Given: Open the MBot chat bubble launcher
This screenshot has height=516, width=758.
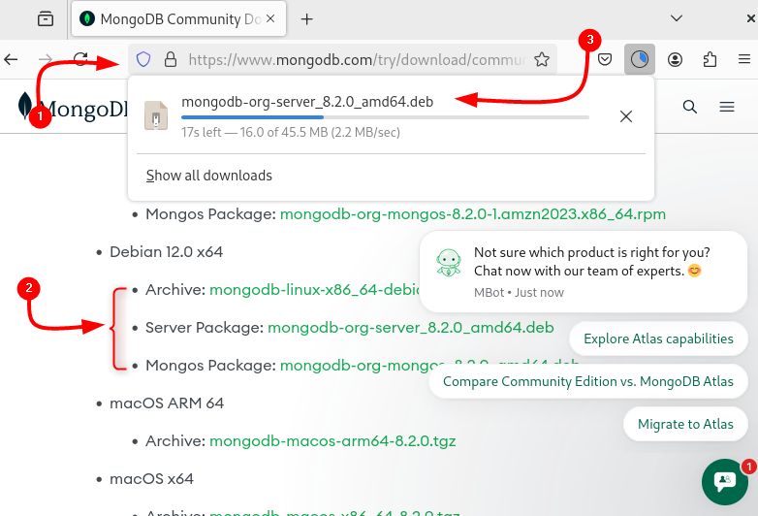Looking at the screenshot, I should click(x=725, y=481).
